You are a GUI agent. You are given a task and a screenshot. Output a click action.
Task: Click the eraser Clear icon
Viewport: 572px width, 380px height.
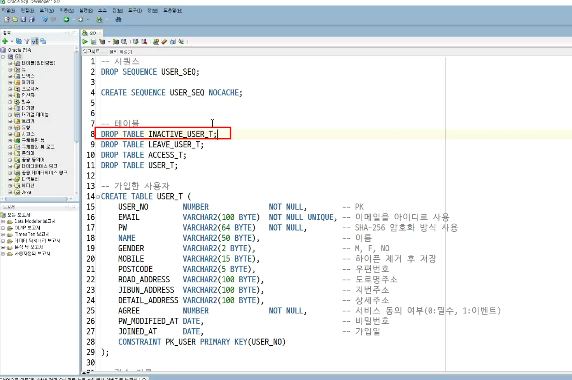click(x=165, y=41)
